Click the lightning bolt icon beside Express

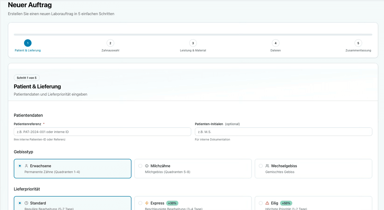(147, 203)
